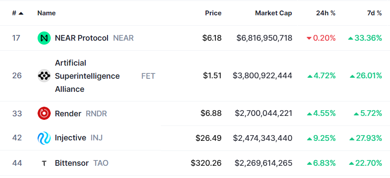The image size is (390, 178).
Task: Click the red Render logo icon
Action: click(44, 114)
